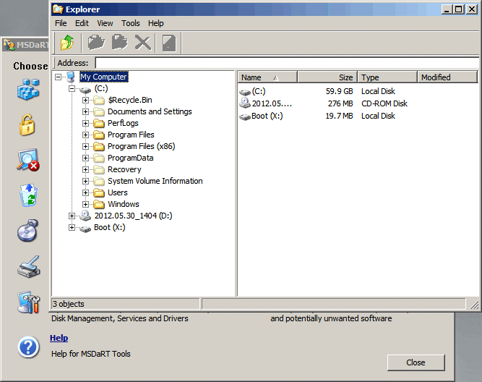Click the CD-ROM Disk type cell
Viewport: 482px width, 382px height.
pyautogui.click(x=384, y=103)
